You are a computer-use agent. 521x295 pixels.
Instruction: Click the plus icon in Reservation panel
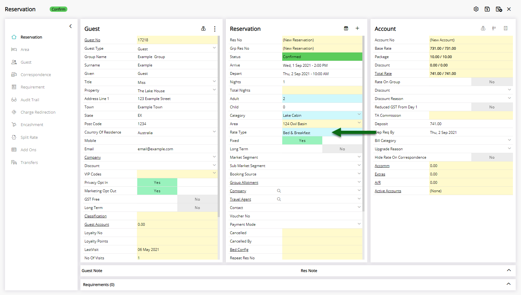click(x=357, y=28)
